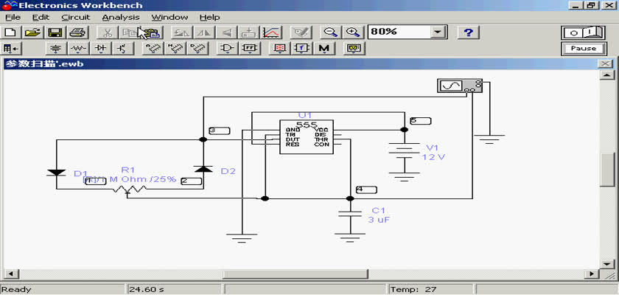Open the Diodes parts bin

point(101,49)
